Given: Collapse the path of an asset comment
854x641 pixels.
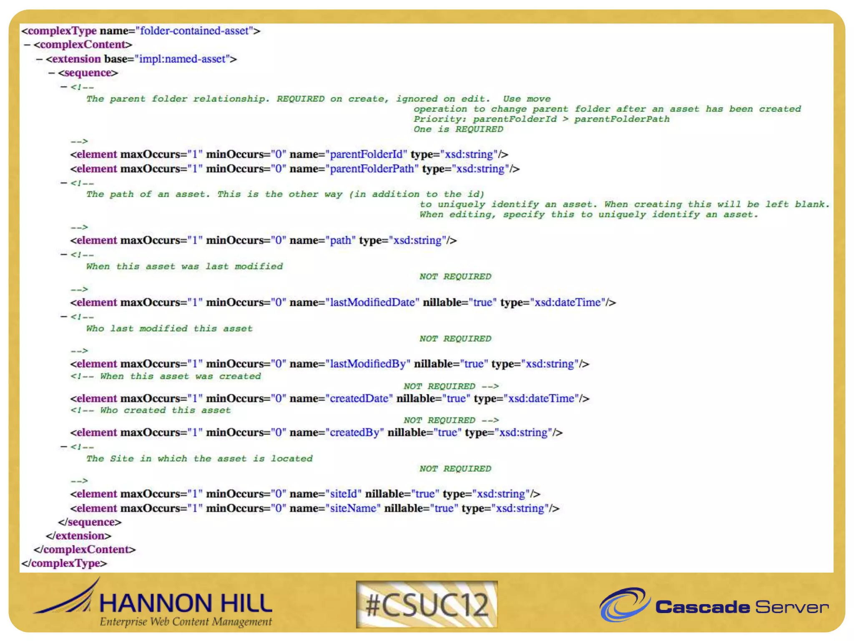Looking at the screenshot, I should coord(64,183).
